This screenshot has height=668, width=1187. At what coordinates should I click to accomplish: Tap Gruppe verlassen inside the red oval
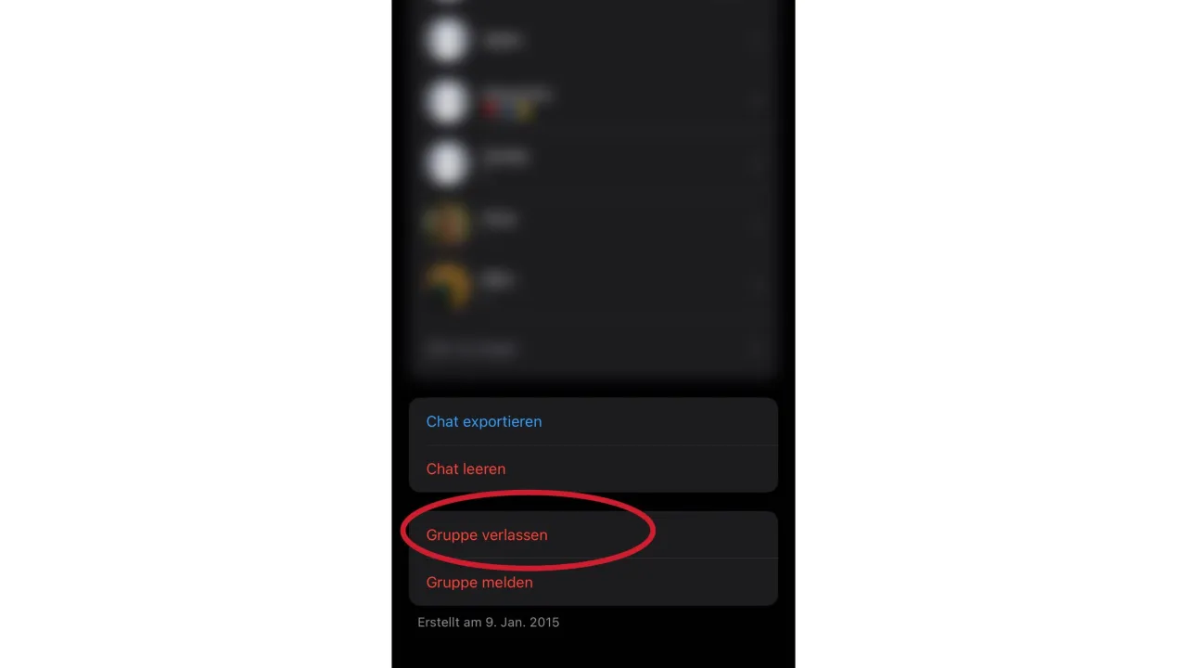click(x=487, y=535)
